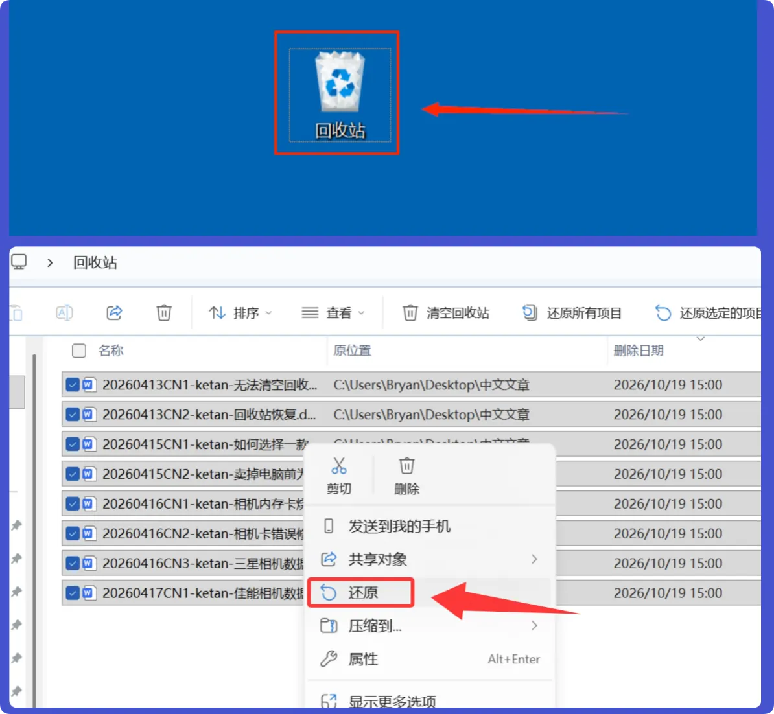Screen dimensions: 774x714
Task: Uncheck file 20260416CN1-ketan-相机内存卡
Action: click(73, 504)
